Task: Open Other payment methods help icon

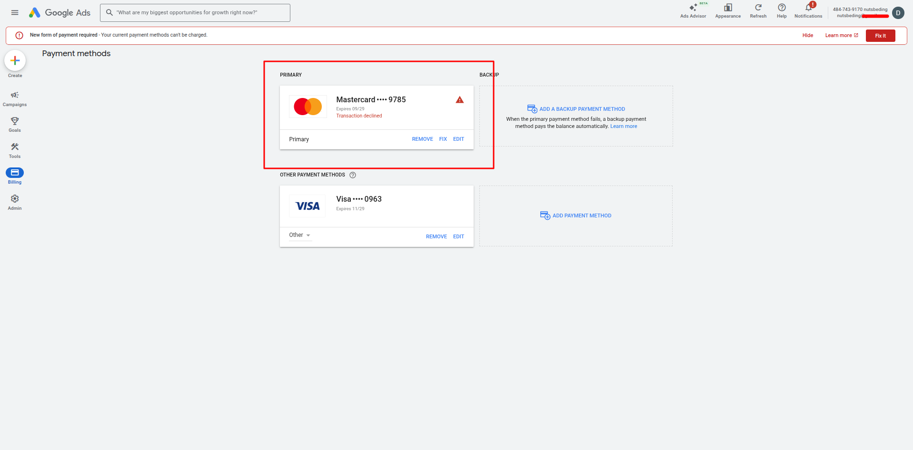Action: click(x=353, y=175)
